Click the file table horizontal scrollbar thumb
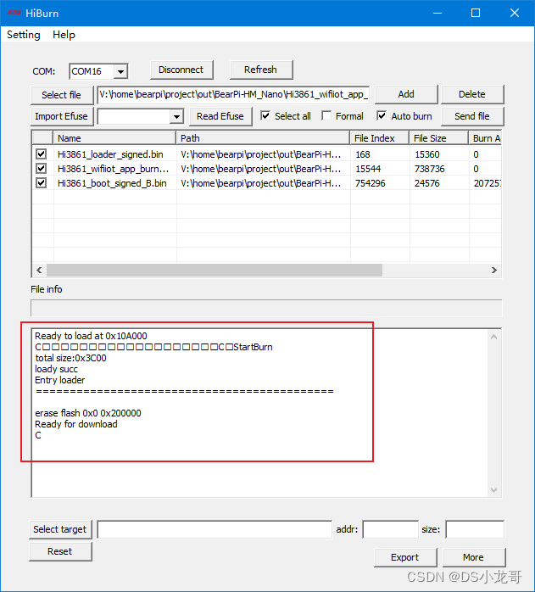 pos(214,270)
